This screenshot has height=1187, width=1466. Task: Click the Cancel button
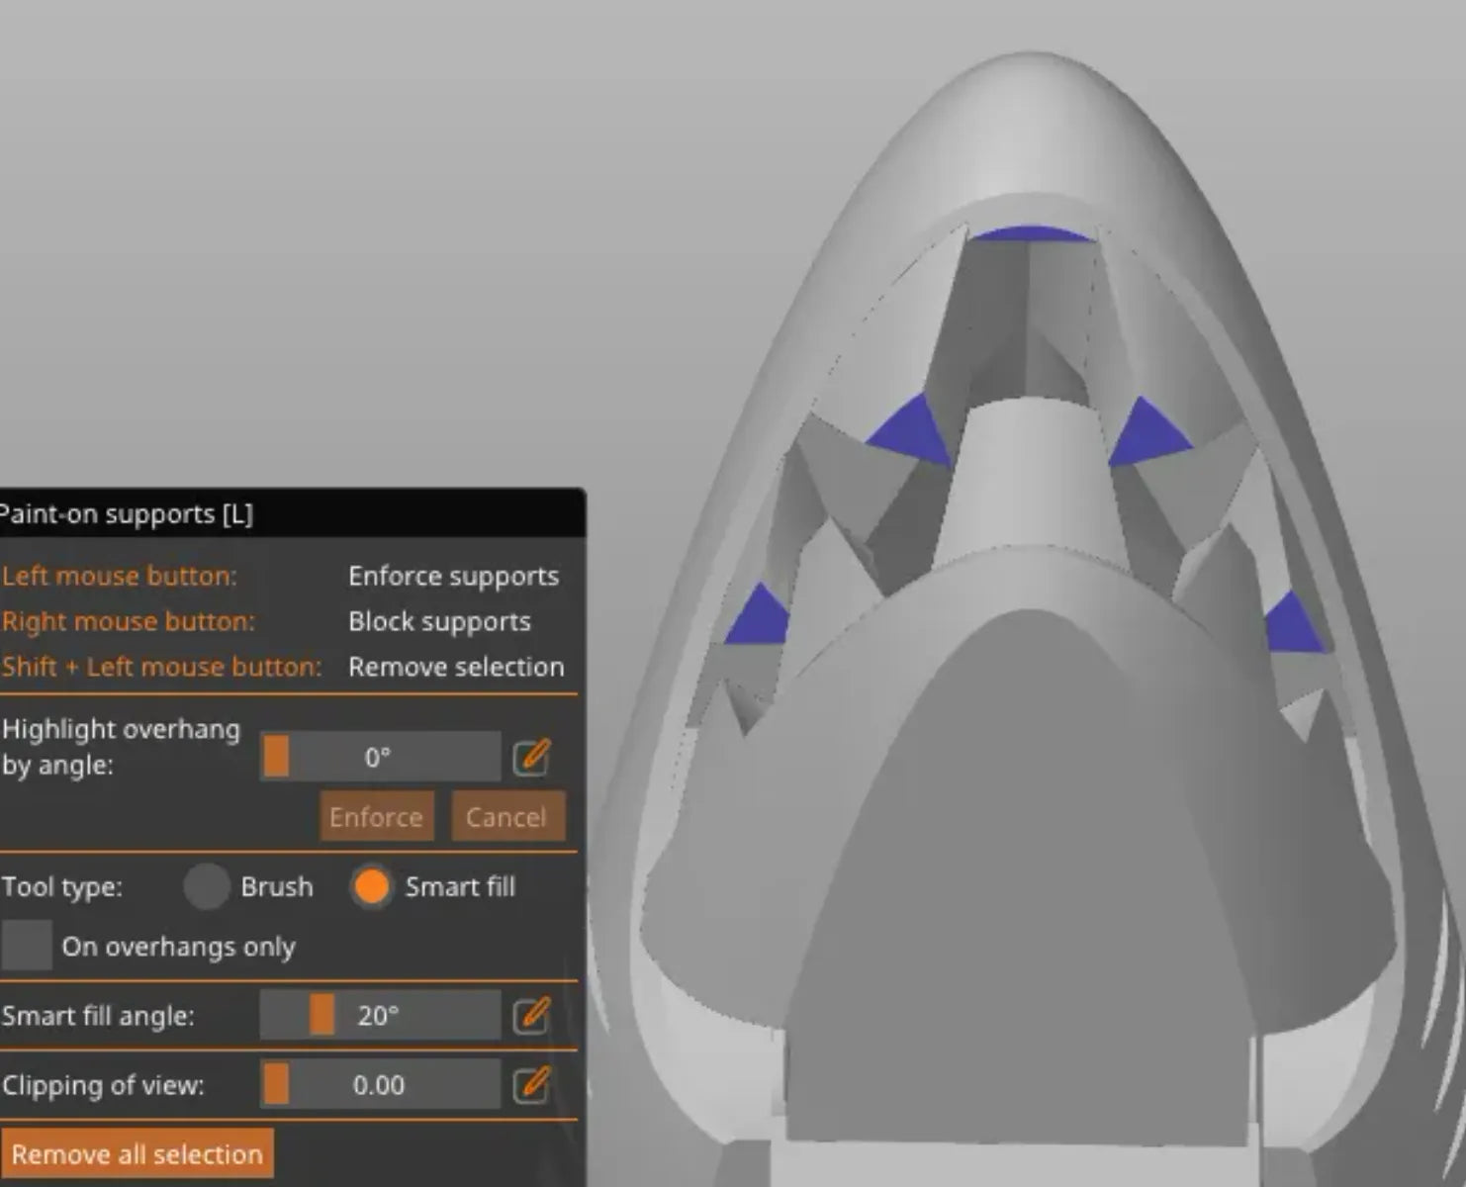point(506,817)
